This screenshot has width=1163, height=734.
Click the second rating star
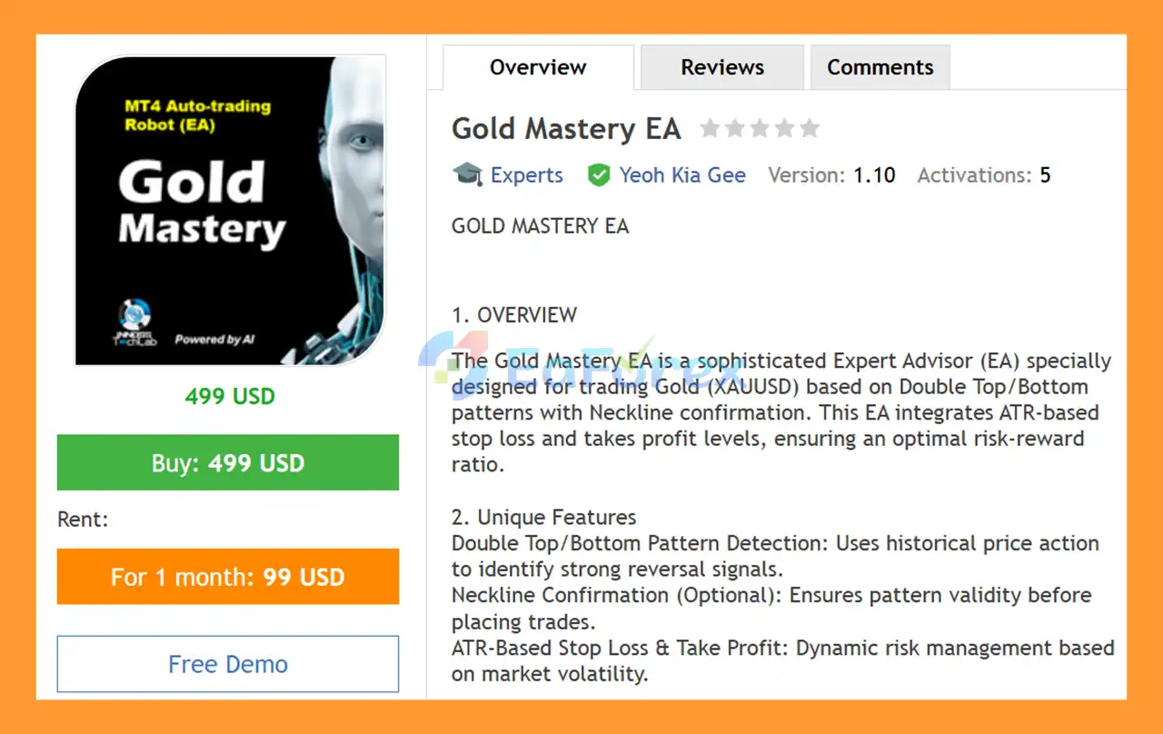(736, 128)
